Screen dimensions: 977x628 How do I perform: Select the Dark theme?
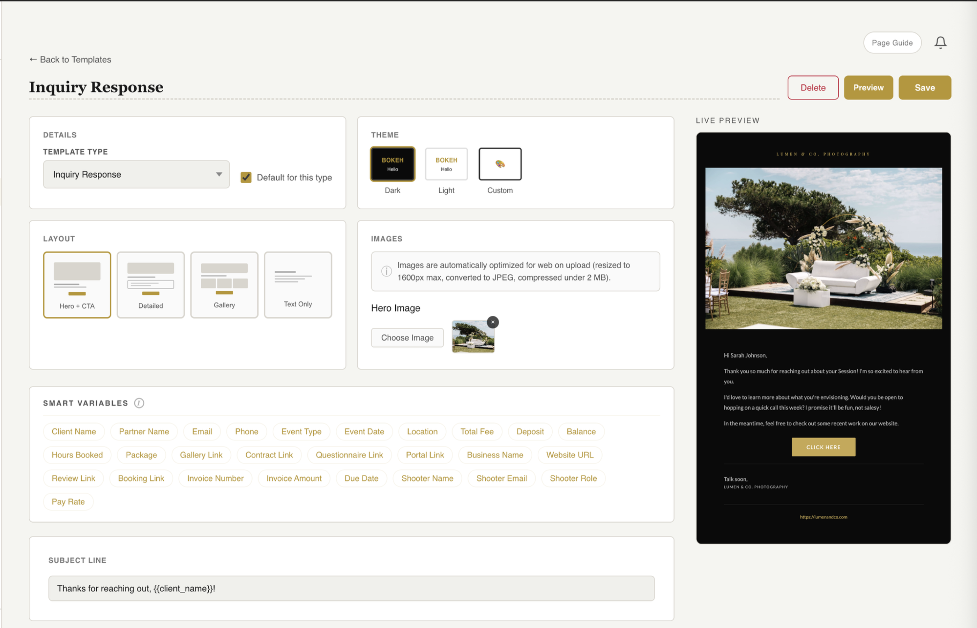(392, 164)
